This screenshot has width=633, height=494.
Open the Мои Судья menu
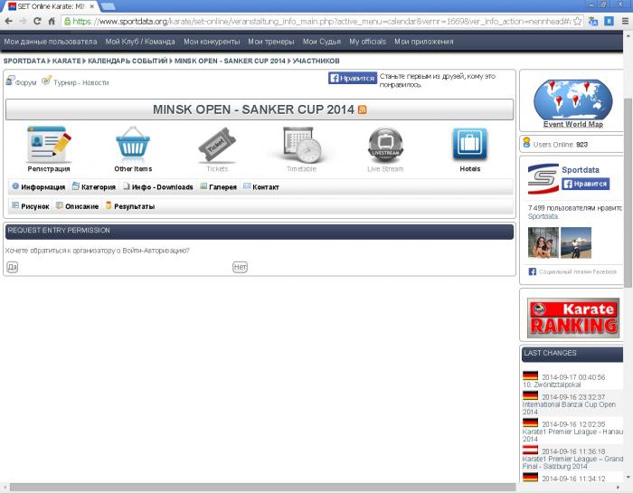322,42
